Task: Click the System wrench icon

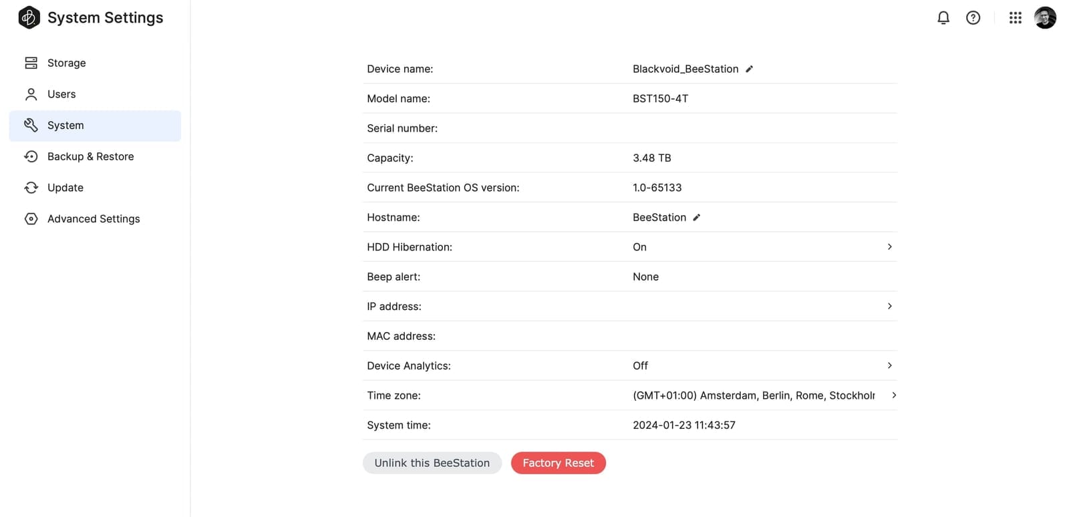Action: (x=31, y=126)
